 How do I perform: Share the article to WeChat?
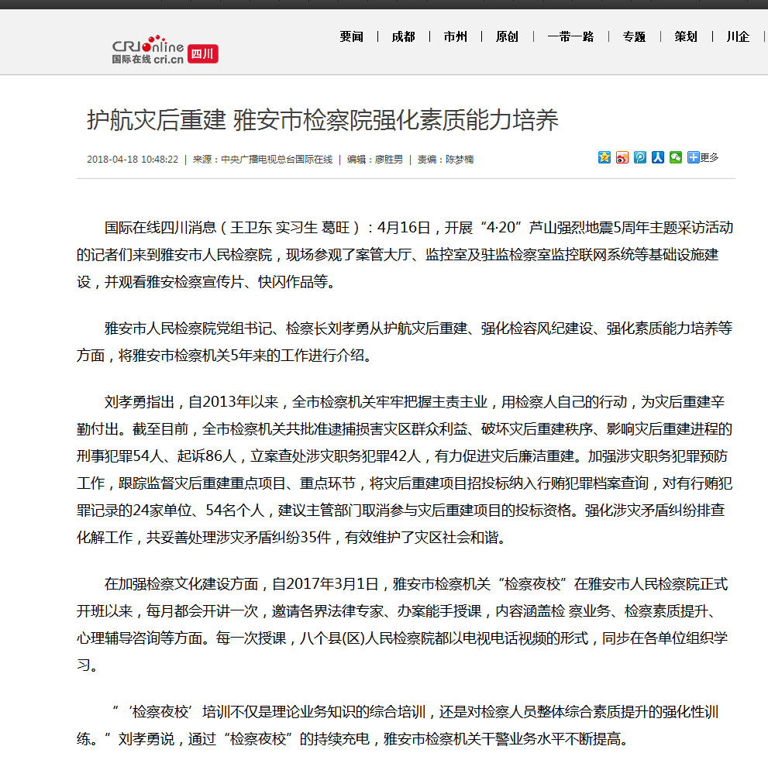[x=676, y=157]
